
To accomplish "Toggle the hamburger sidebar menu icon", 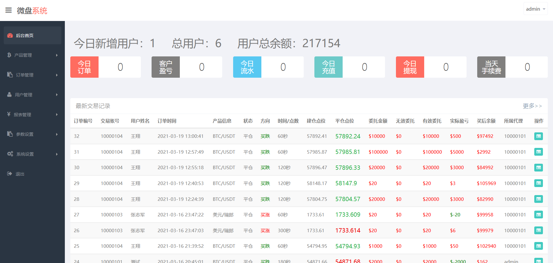I will pyautogui.click(x=9, y=10).
